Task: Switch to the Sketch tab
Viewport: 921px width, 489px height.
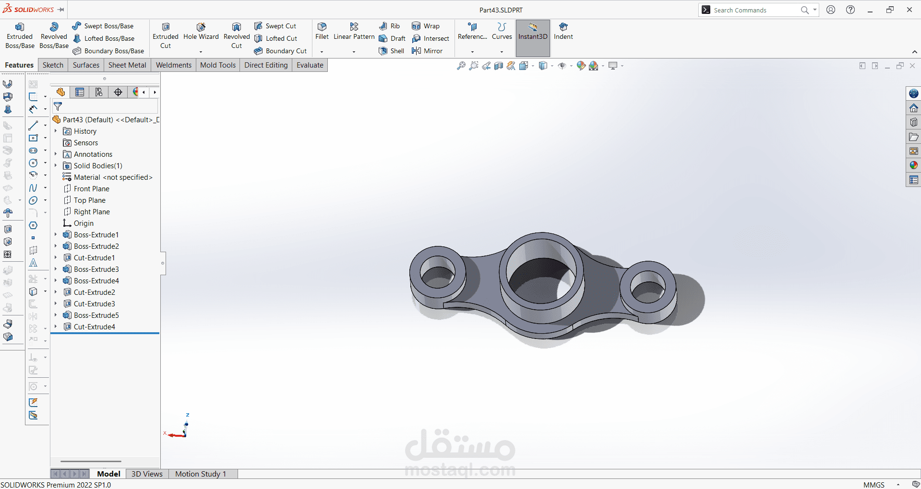Action: click(53, 65)
